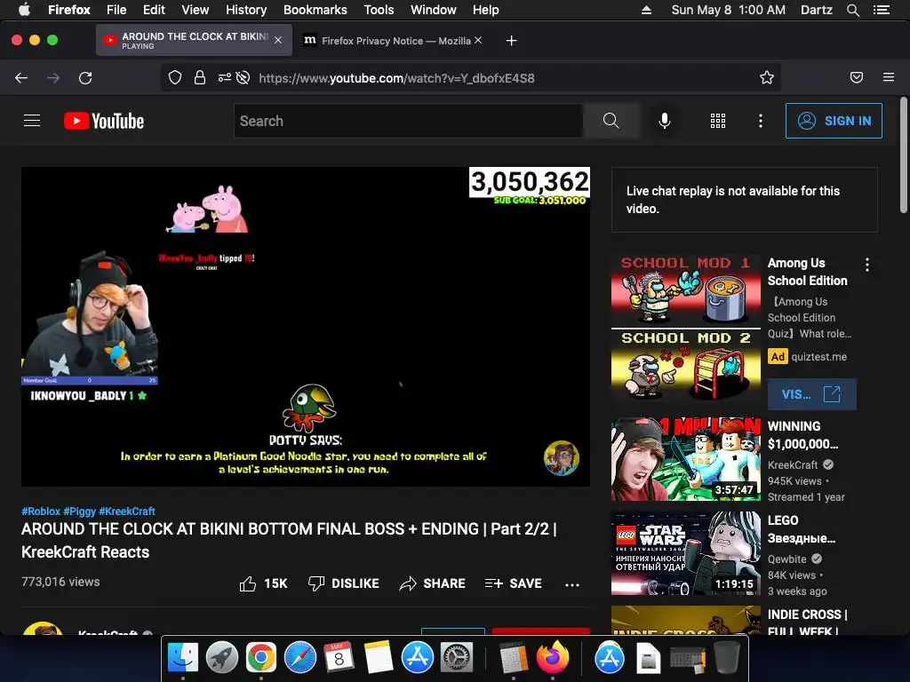Image resolution: width=910 pixels, height=682 pixels.
Task: Grab the page vertical scrollbar
Action: tap(904, 155)
